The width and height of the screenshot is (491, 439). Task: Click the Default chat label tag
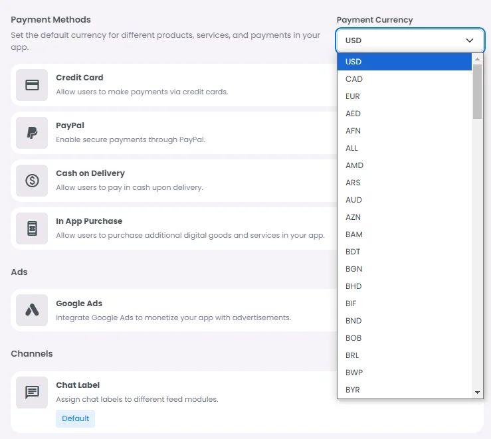[75, 418]
